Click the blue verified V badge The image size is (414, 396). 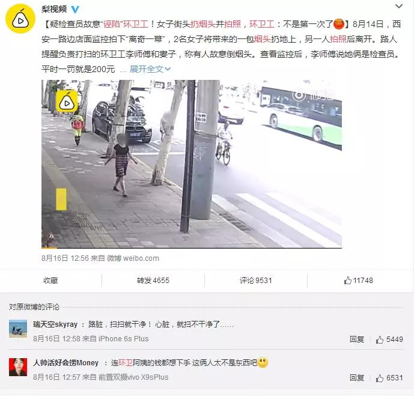[76, 10]
